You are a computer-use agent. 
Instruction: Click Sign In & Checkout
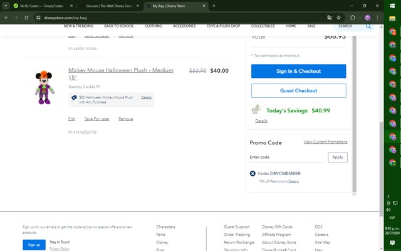tap(298, 71)
